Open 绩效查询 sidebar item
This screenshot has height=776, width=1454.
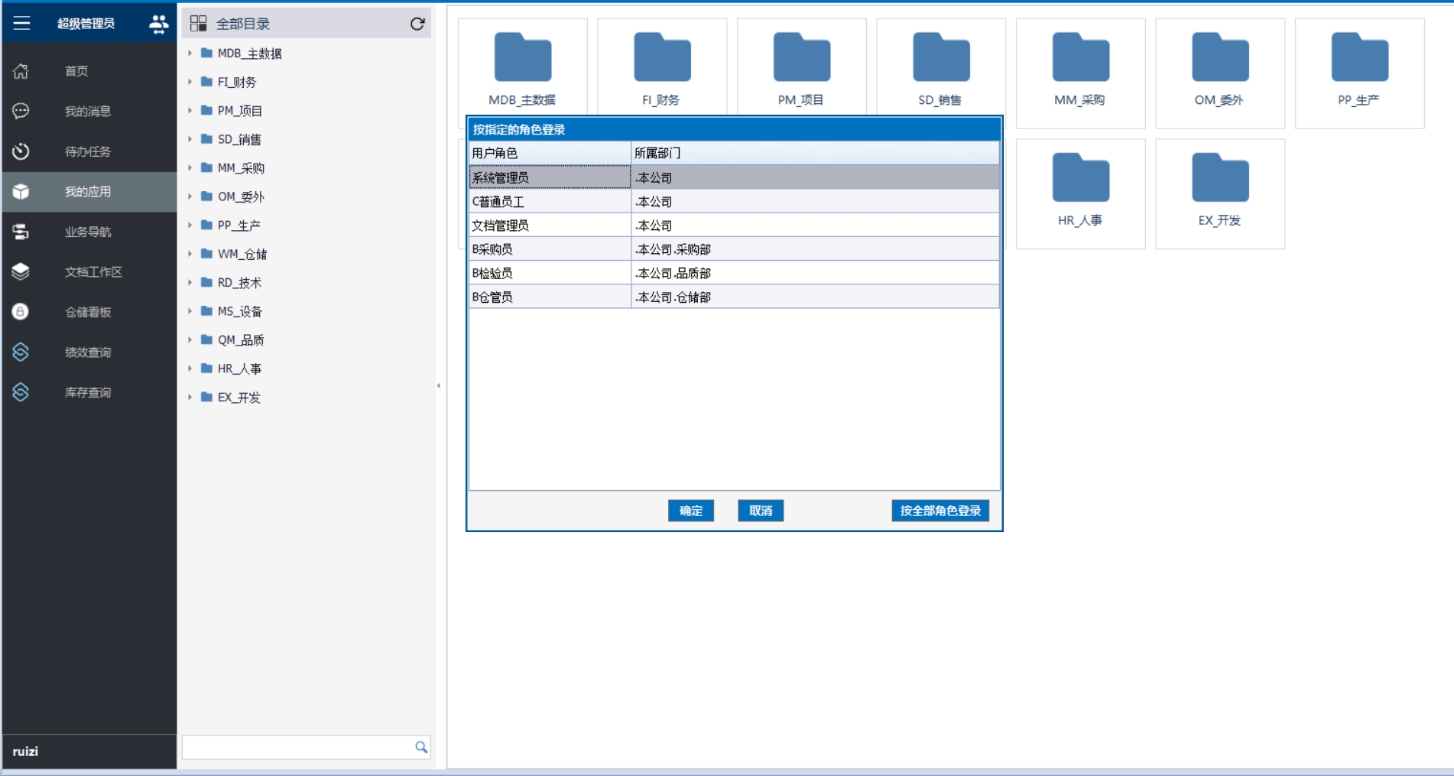[x=89, y=352]
